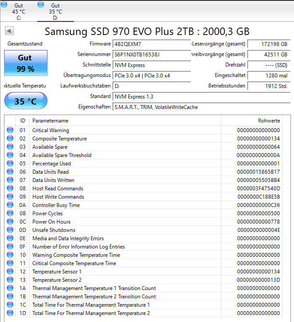The width and height of the screenshot is (294, 322).
Task: Click raw value 00000015865B17
Action: coord(258,171)
